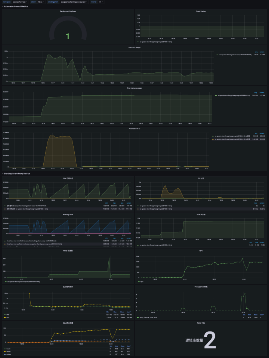The image size is (269, 358).
Task: Open the namespace variable dropdown
Action: coord(20,2)
